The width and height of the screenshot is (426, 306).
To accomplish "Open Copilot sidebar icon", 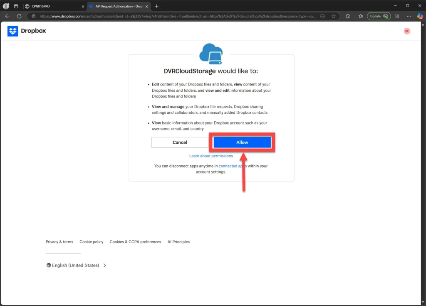I will 420,16.
